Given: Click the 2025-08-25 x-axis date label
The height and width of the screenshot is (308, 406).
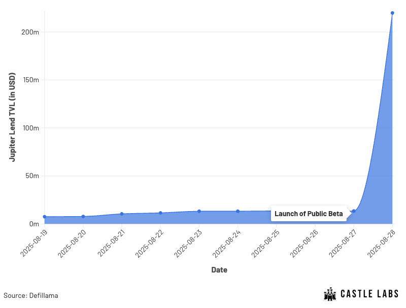Looking at the screenshot, I should [x=265, y=243].
